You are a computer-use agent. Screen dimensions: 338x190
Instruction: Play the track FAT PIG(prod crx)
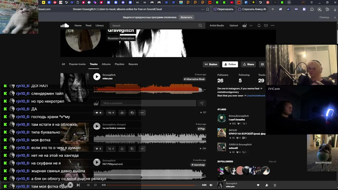[x=97, y=162]
